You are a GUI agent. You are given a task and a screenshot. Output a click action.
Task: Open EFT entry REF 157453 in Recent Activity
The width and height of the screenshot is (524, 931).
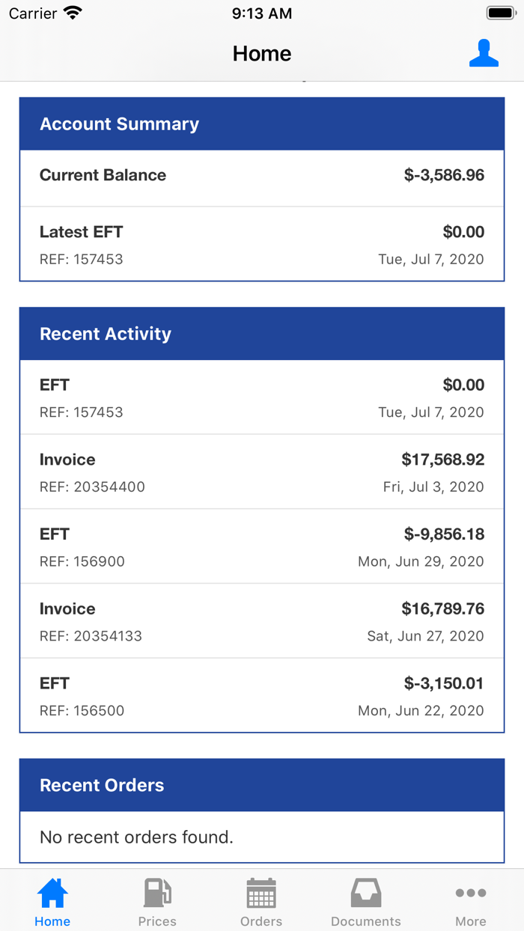(x=262, y=397)
